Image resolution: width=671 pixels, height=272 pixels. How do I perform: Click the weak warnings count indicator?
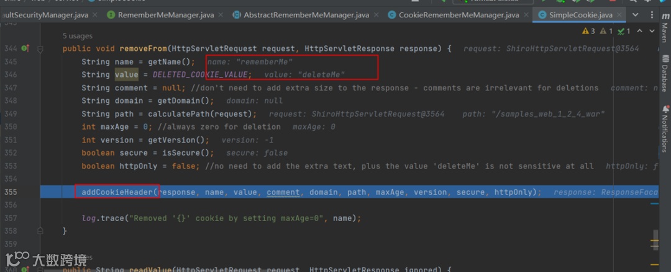607,31
